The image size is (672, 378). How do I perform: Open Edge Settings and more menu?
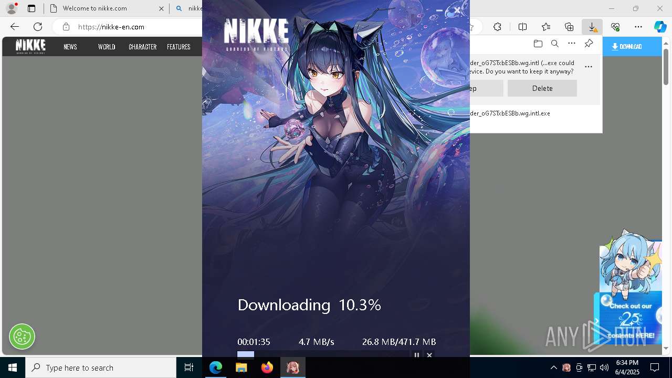[638, 27]
